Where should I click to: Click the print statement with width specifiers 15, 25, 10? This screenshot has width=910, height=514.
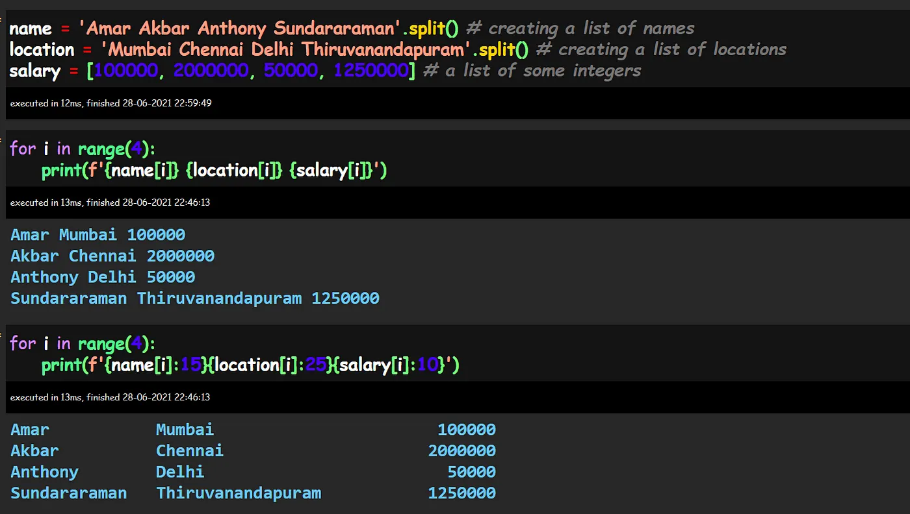250,365
